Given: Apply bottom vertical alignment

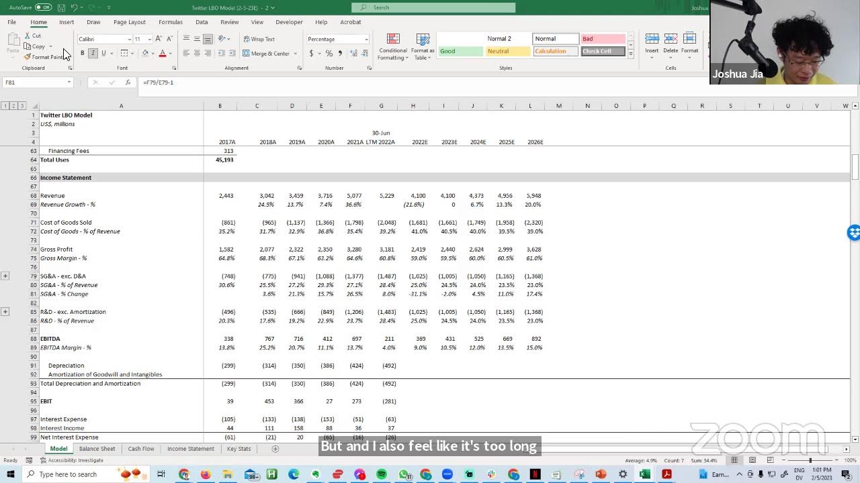Looking at the screenshot, I should (x=208, y=39).
